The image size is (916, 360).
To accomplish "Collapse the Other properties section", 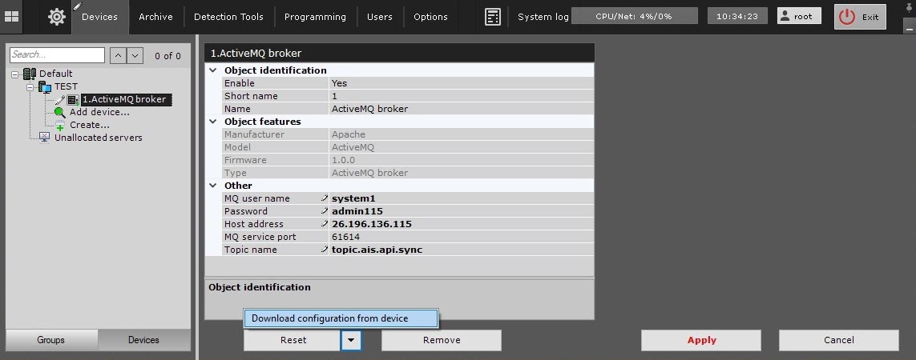I will tap(213, 186).
